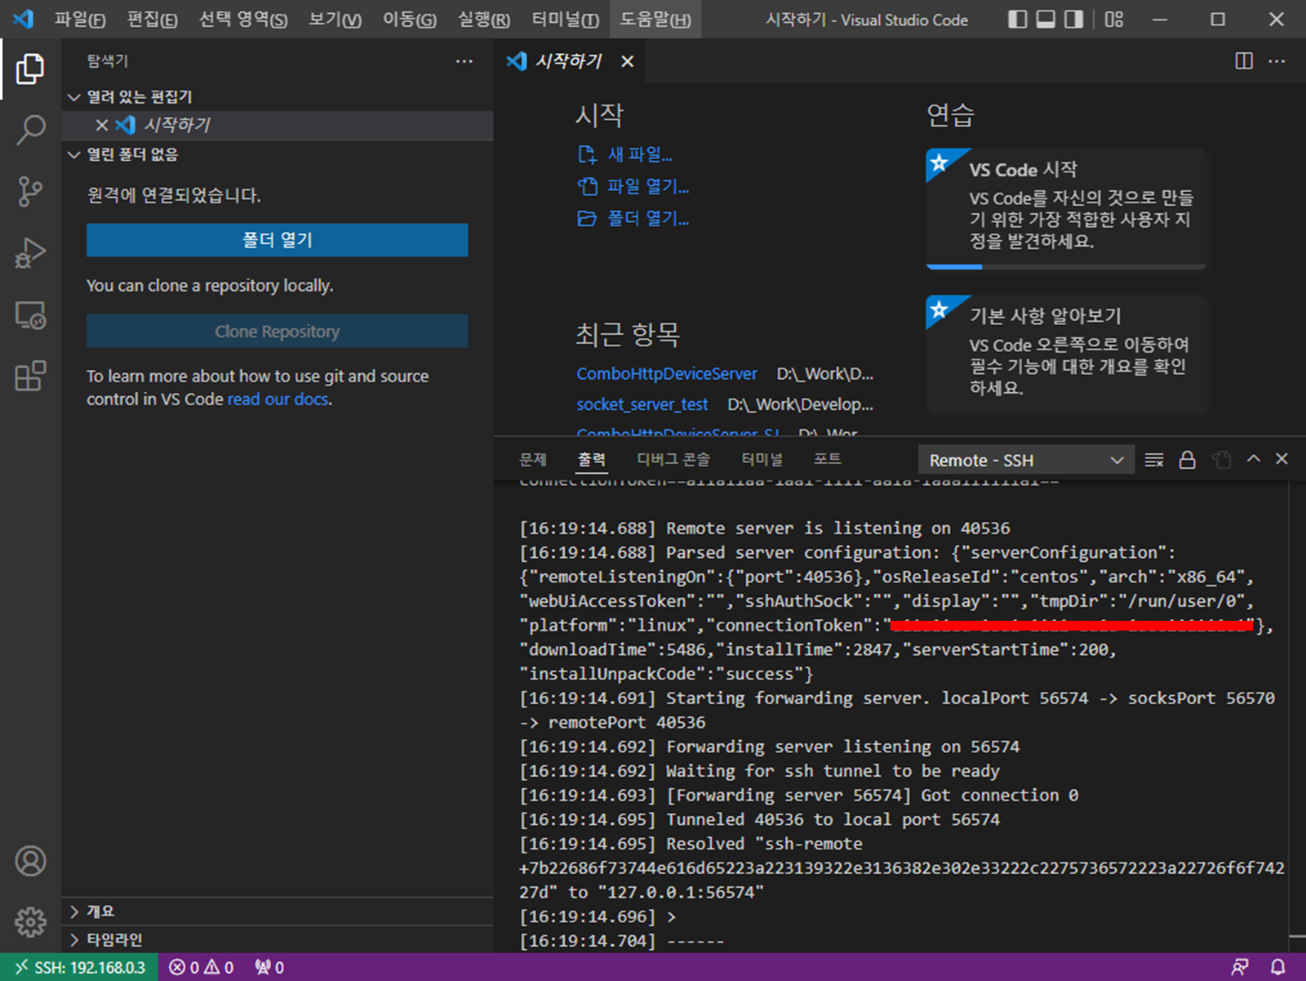
Task: Expand the 타임라인 section
Action: click(278, 939)
